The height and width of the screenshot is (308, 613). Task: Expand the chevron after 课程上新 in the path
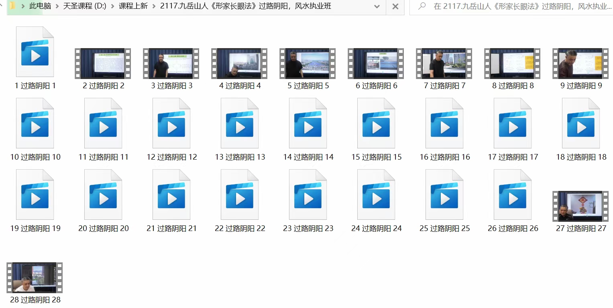point(154,6)
